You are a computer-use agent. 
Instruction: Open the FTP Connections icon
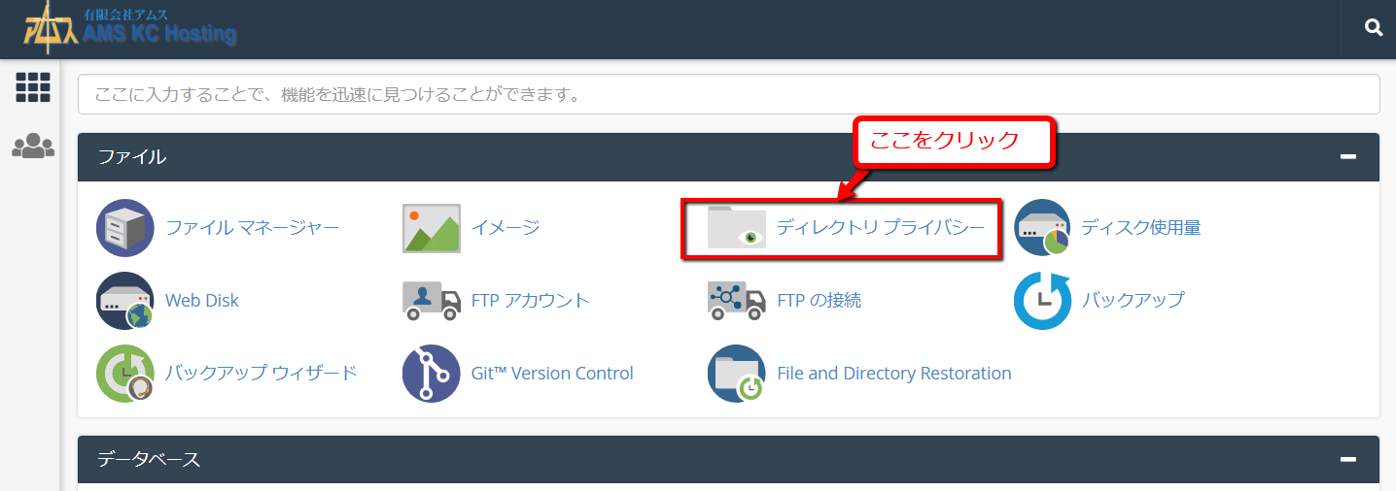click(x=737, y=301)
